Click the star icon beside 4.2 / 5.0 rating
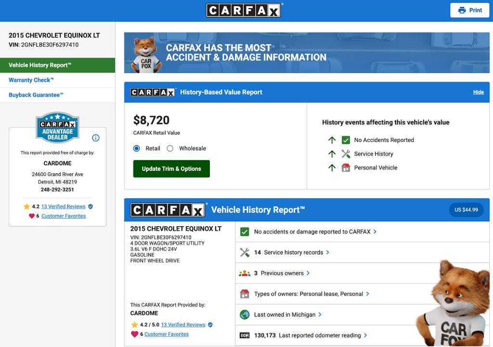The image size is (493, 347). (x=135, y=325)
